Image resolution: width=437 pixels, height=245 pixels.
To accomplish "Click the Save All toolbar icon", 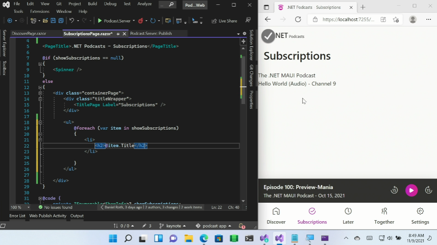I will coord(60,21).
